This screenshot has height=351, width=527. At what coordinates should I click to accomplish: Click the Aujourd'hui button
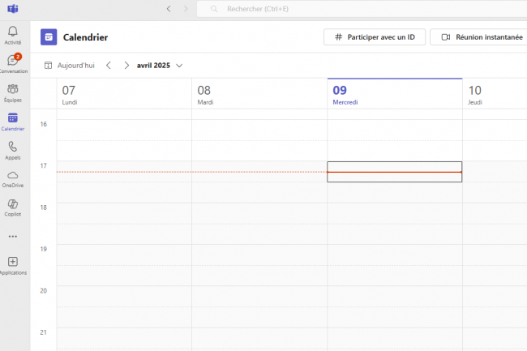pyautogui.click(x=70, y=65)
